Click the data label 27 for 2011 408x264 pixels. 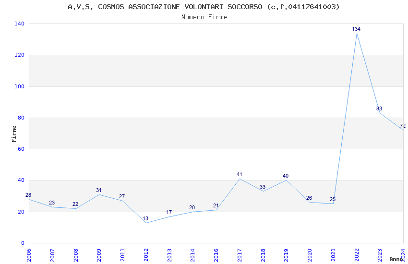coord(122,197)
